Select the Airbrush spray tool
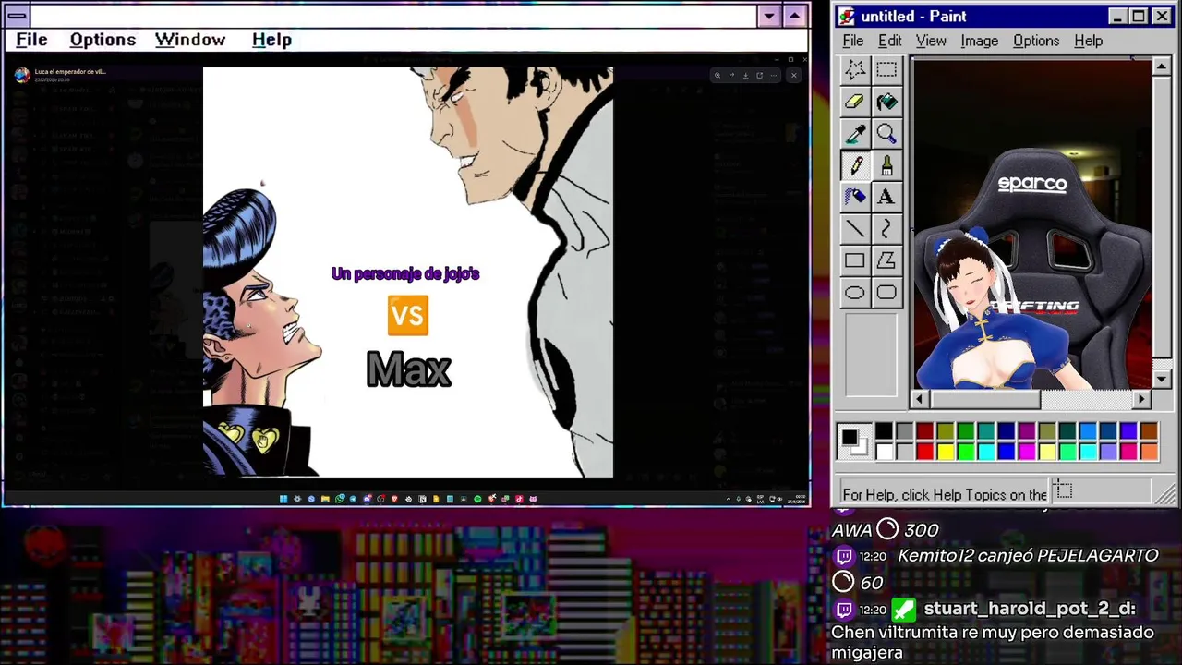 855,197
